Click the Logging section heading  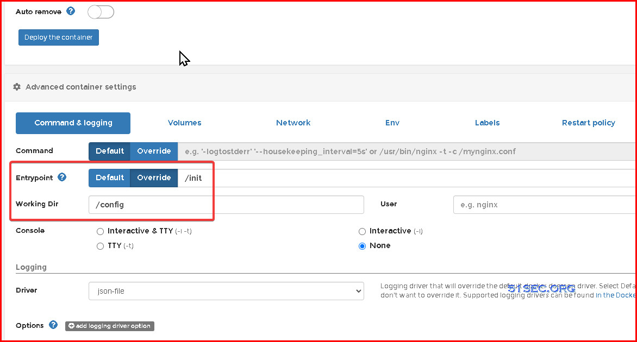[32, 267]
